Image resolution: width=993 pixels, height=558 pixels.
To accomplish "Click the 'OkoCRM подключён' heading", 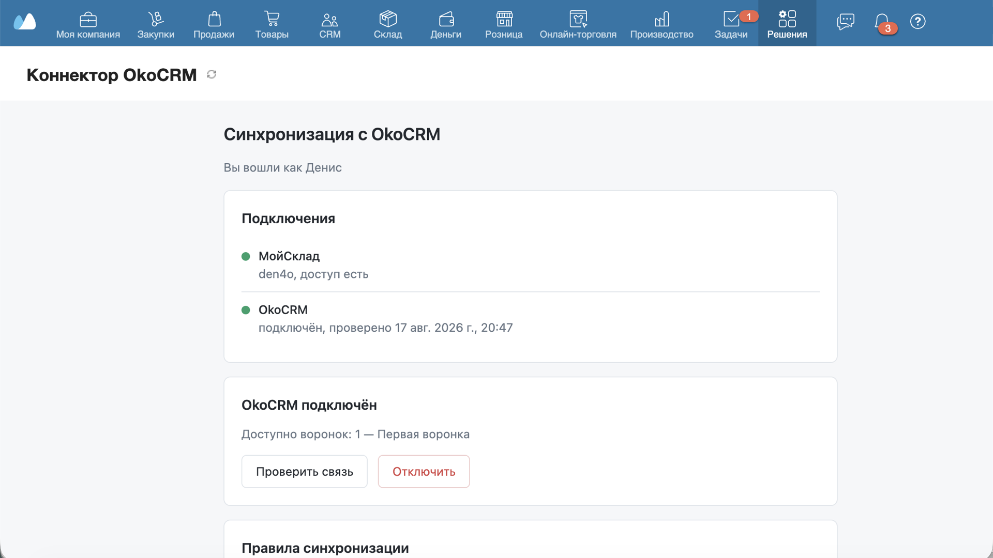I will [309, 405].
